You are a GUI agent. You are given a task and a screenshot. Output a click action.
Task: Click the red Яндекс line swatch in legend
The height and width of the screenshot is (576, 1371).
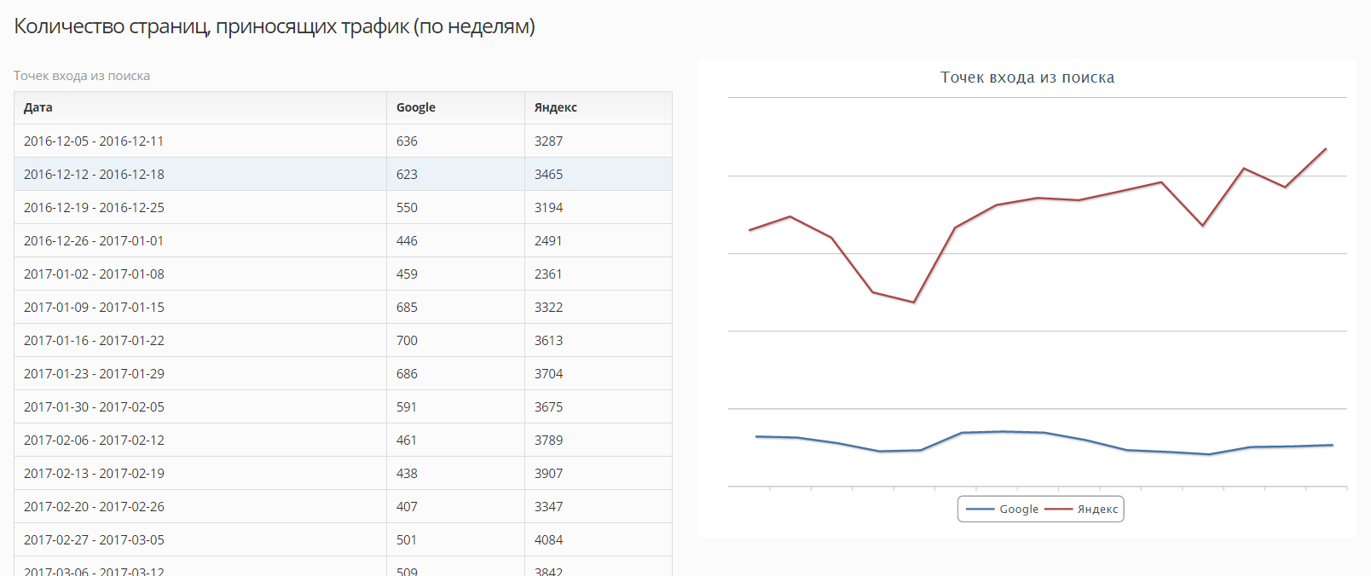pos(1059,510)
